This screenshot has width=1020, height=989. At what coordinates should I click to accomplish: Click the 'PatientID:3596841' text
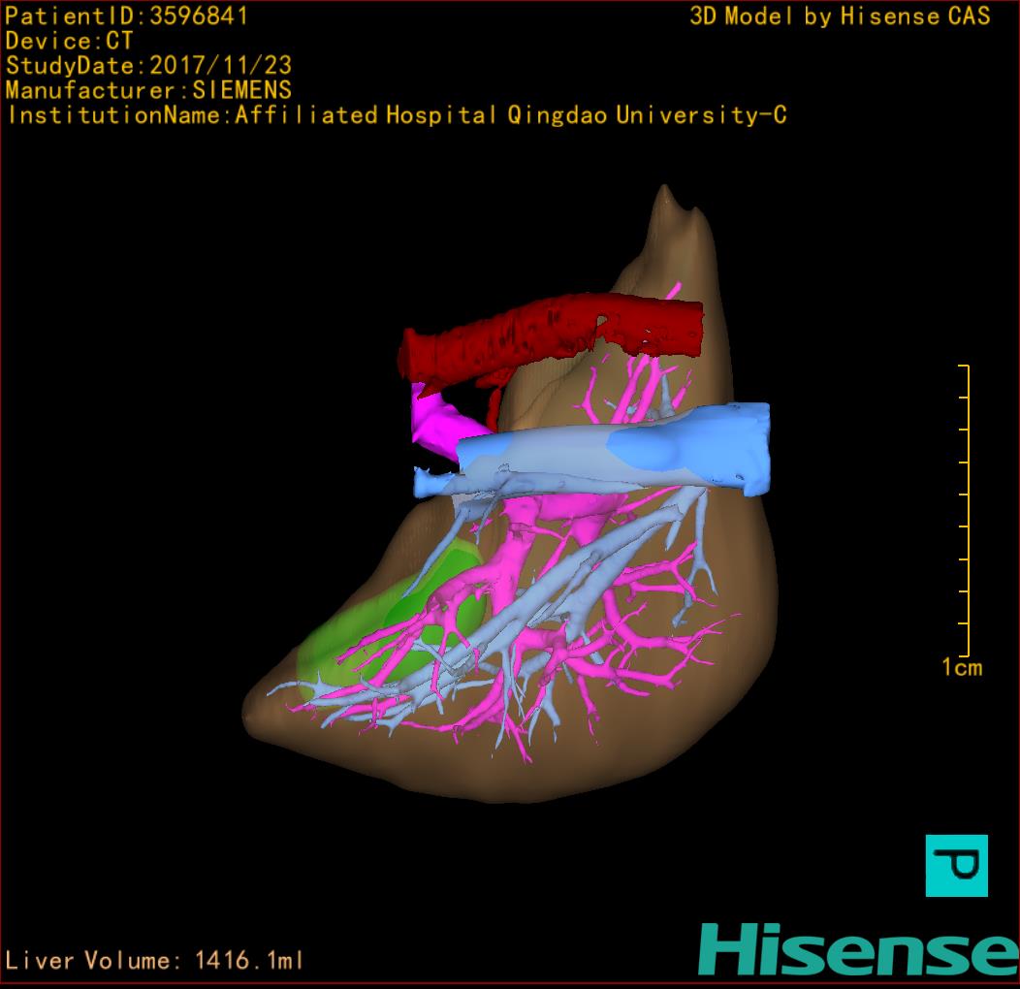click(126, 16)
